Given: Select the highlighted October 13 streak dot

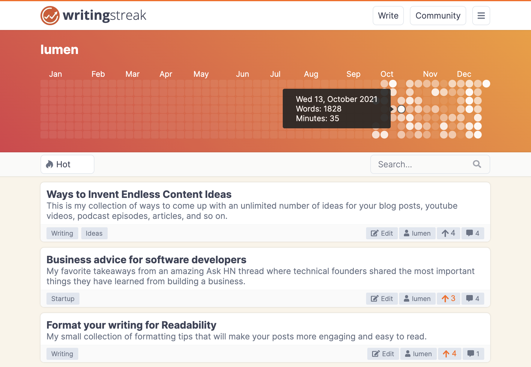Looking at the screenshot, I should pos(401,109).
